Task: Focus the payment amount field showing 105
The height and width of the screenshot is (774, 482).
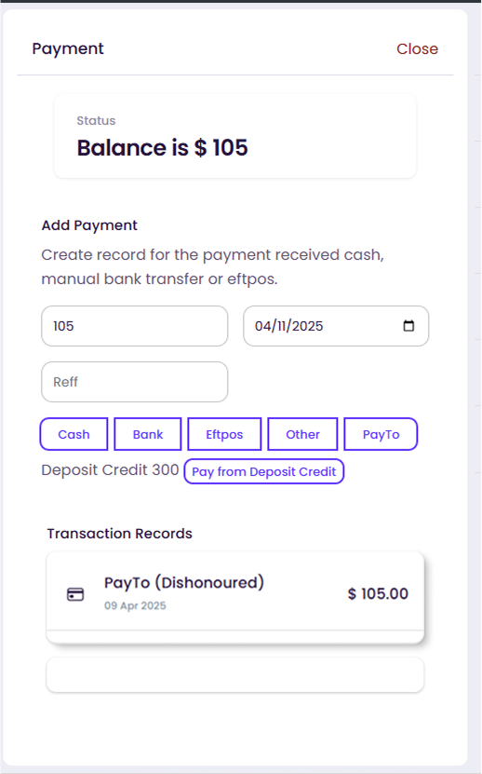Action: (135, 326)
